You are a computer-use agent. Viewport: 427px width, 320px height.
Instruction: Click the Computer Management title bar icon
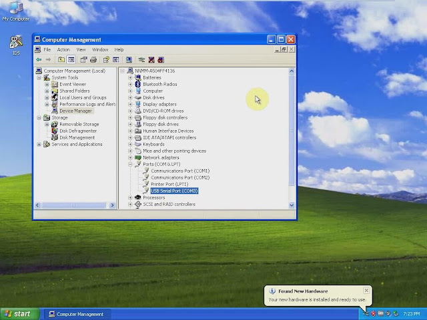(37, 40)
